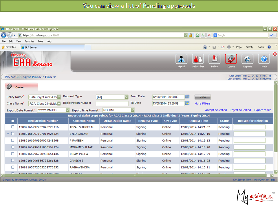Check the select-all checkbox in table header
Viewport: 278px width, 208px height.
point(12,121)
